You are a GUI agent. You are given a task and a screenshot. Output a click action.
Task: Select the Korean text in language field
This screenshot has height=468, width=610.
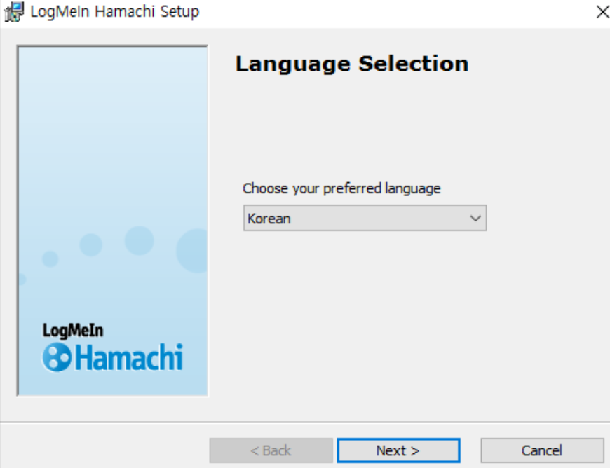[269, 219]
